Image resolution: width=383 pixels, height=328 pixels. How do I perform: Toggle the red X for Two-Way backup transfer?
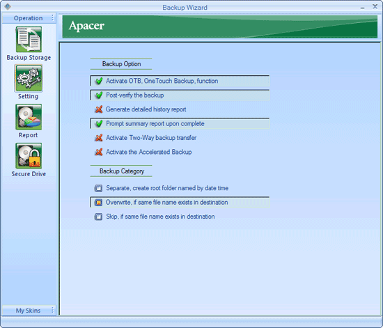[99, 138]
